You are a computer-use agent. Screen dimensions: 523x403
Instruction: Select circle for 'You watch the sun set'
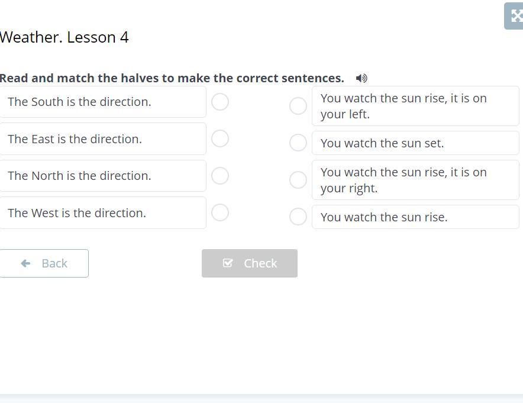click(298, 143)
